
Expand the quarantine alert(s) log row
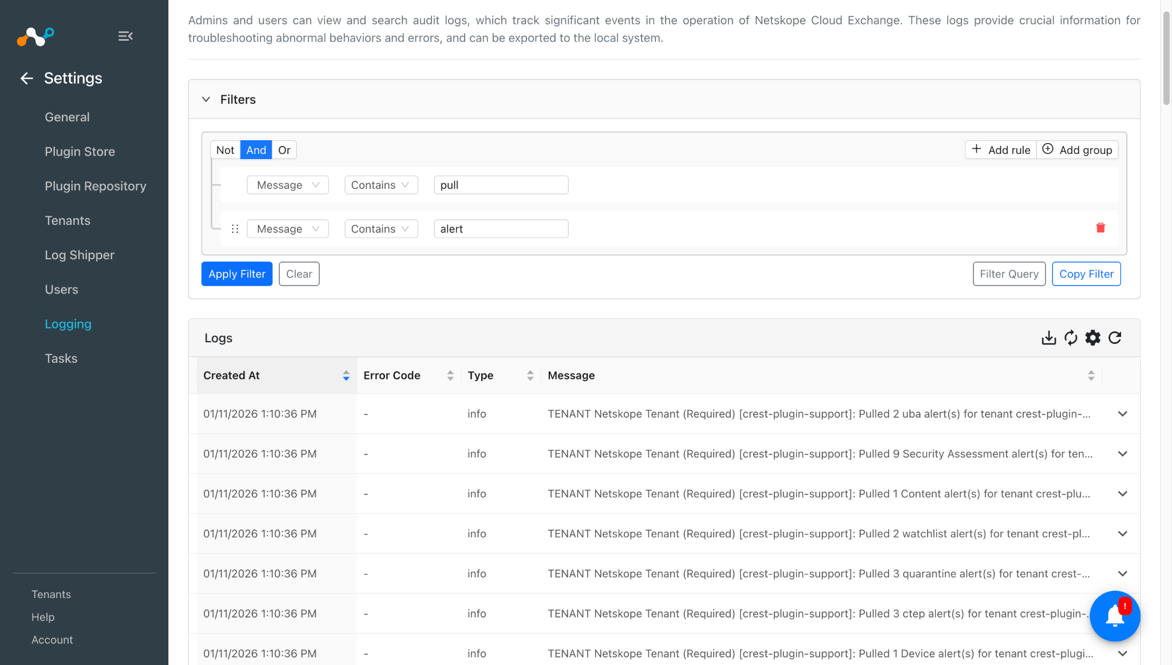[1122, 573]
